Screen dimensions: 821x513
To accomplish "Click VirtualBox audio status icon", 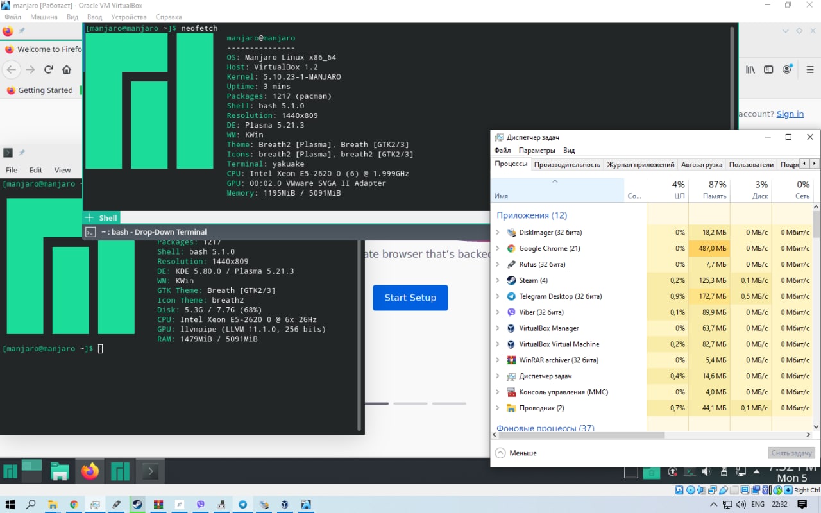I will 701,491.
